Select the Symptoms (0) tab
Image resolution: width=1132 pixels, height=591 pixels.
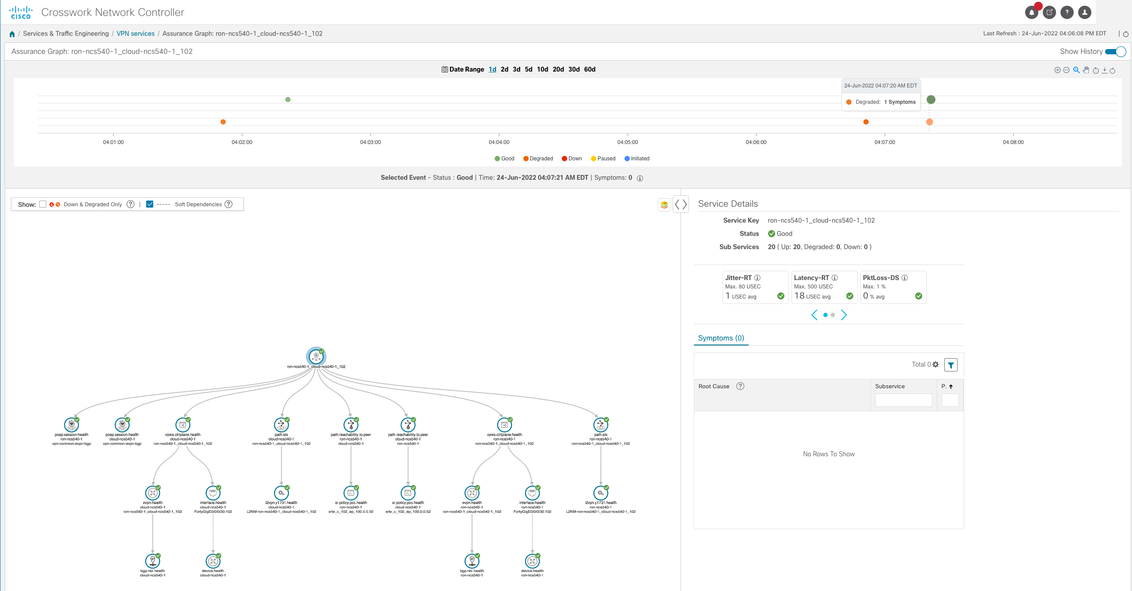pos(721,338)
